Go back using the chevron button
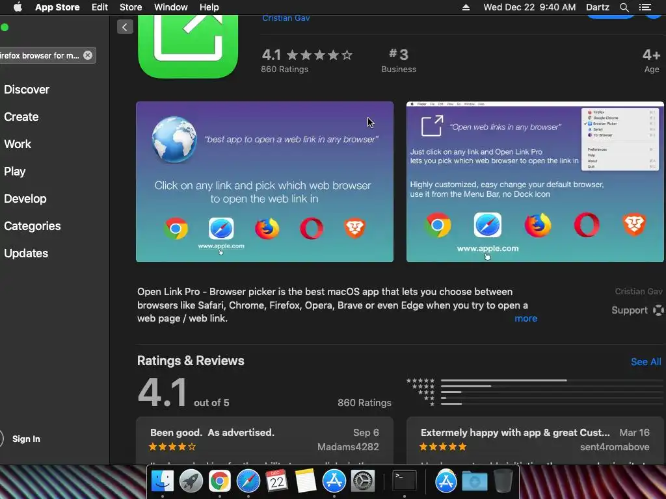The height and width of the screenshot is (499, 666). (125, 27)
